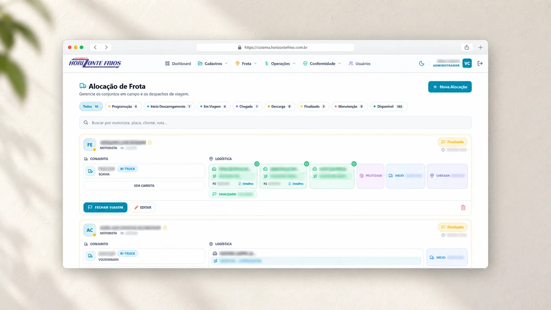Go forward with browser forward arrow
The image size is (551, 310).
tap(106, 47)
